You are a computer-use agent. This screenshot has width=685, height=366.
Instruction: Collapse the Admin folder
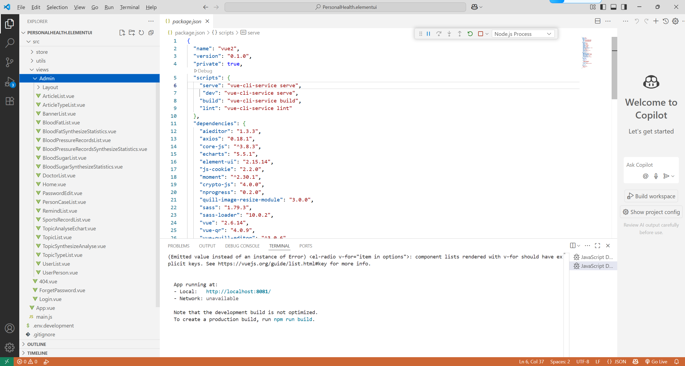pyautogui.click(x=89, y=78)
